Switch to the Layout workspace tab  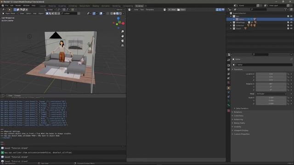pyautogui.click(x=43, y=6)
